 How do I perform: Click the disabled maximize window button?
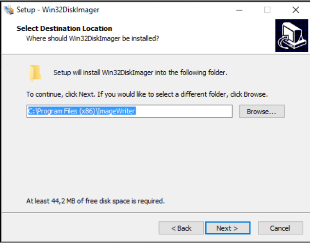267,9
